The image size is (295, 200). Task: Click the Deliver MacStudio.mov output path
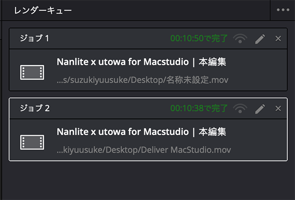coord(143,150)
